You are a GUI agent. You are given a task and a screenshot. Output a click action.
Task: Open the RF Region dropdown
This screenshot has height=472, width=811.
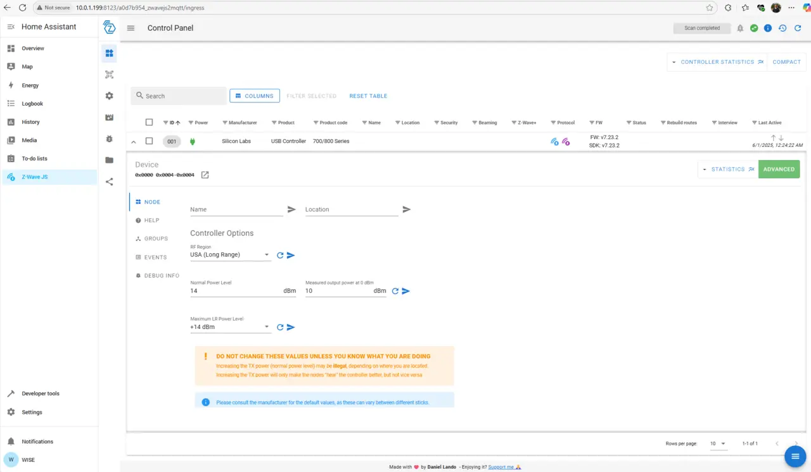pyautogui.click(x=231, y=255)
